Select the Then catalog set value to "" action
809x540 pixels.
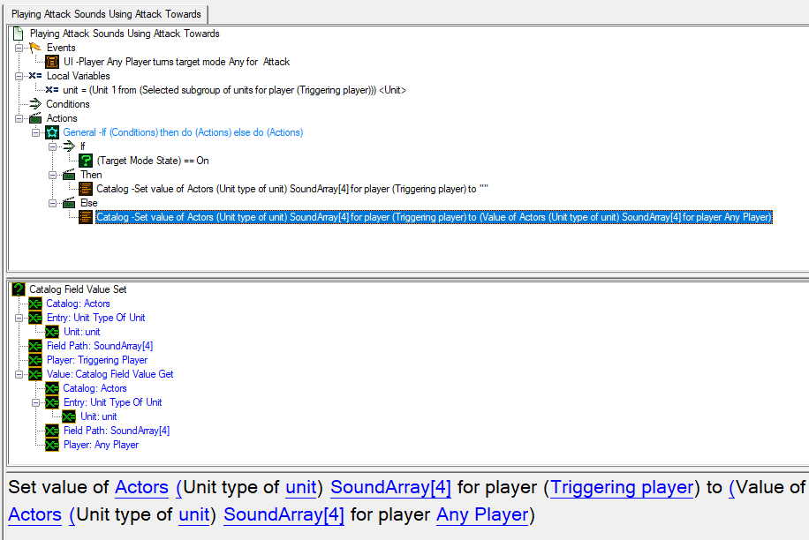(292, 189)
